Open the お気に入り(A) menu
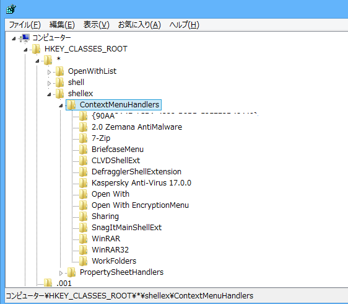 (139, 25)
